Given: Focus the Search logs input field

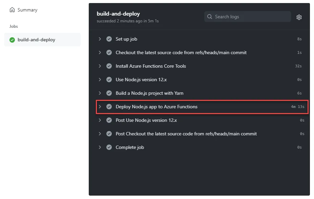Looking at the screenshot, I should 248,17.
